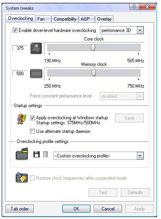
Task: Enable Use alternate startup daemon
Action: click(32, 131)
